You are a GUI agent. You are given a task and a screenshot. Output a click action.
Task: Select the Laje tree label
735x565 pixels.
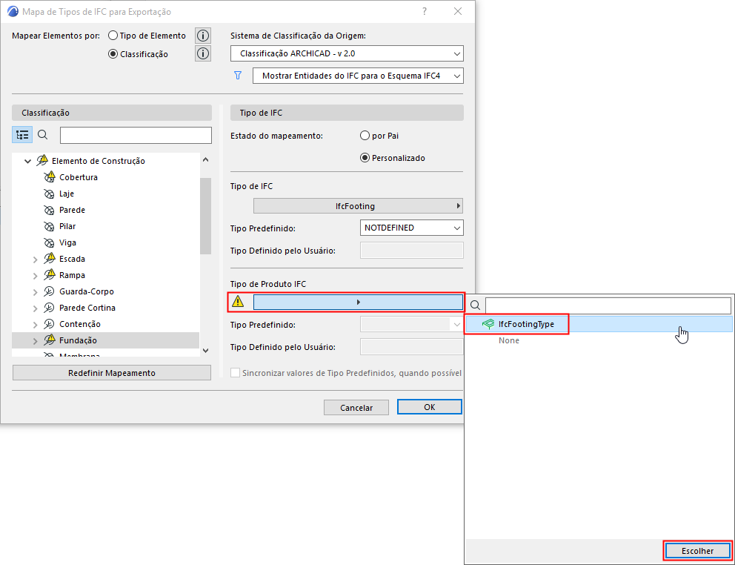tap(67, 194)
